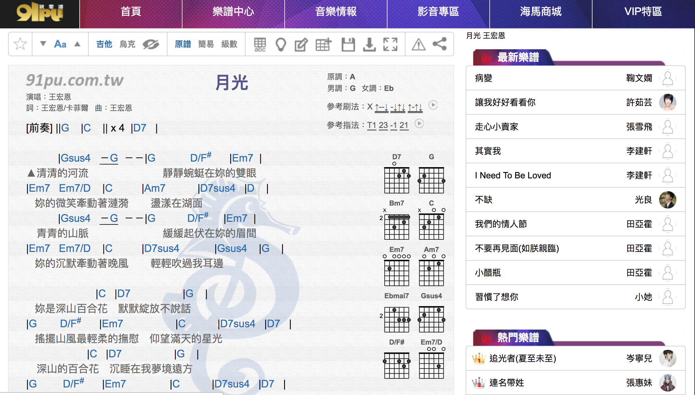Click the Em7 chord diagram
This screenshot has width=695, height=395.
[396, 266]
